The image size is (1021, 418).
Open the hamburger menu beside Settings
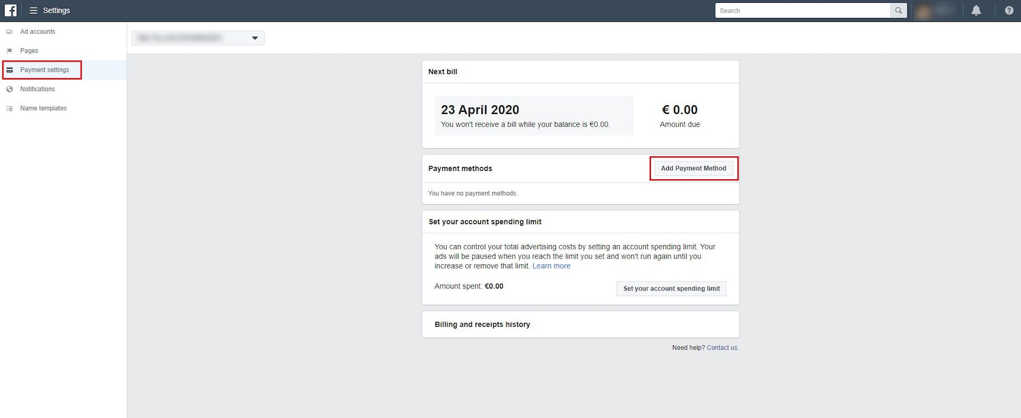pyautogui.click(x=34, y=11)
